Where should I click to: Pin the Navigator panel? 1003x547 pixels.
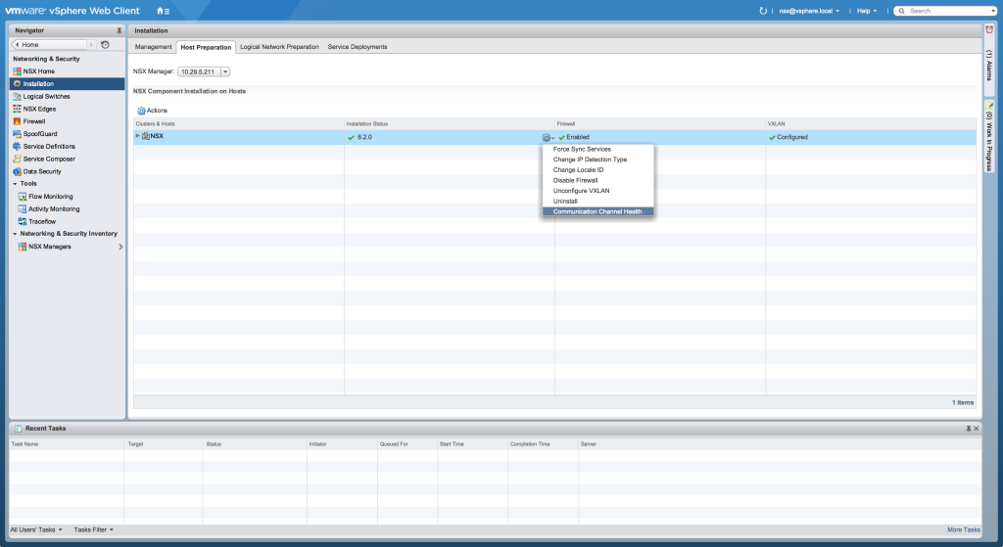pyautogui.click(x=119, y=30)
